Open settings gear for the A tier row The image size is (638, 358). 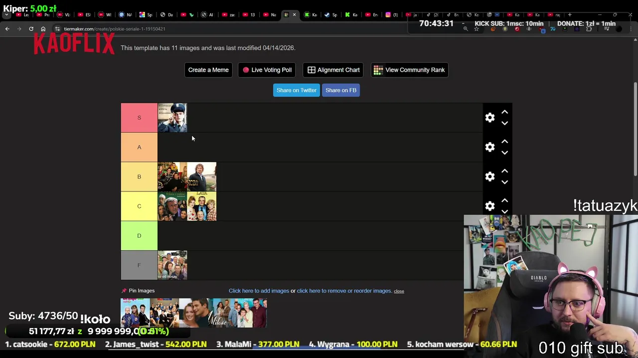point(490,147)
